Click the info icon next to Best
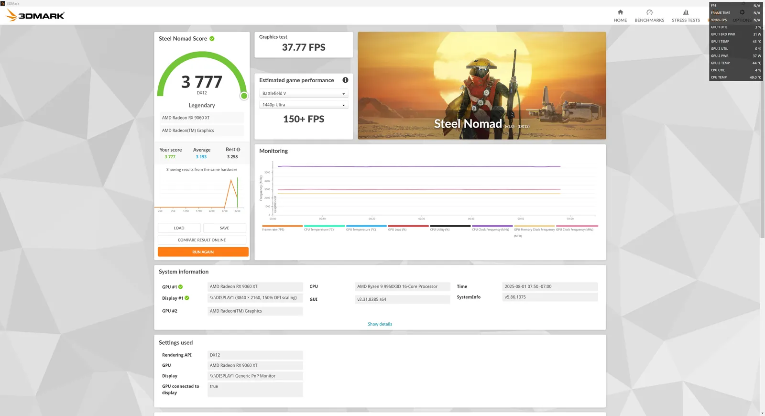 tap(239, 150)
